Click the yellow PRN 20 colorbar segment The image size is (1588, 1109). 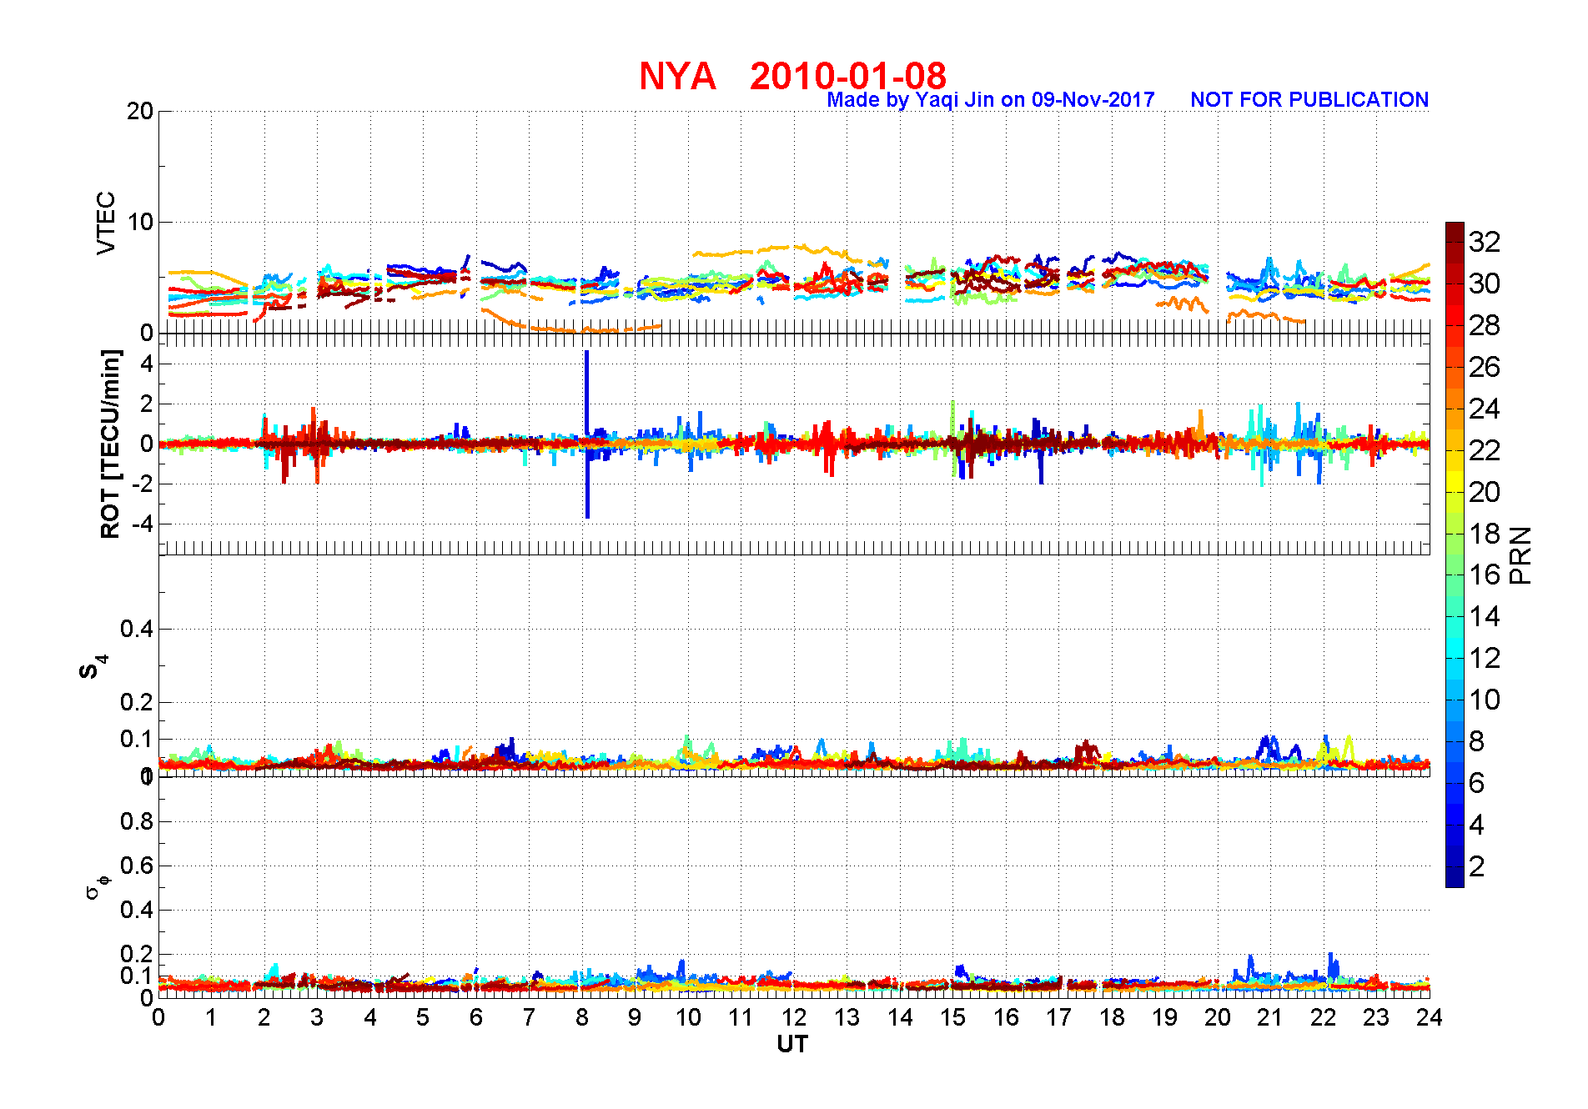[1455, 481]
